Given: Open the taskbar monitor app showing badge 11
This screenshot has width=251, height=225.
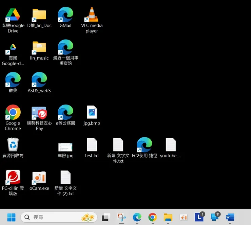Looking at the screenshot, I should click(215, 217).
